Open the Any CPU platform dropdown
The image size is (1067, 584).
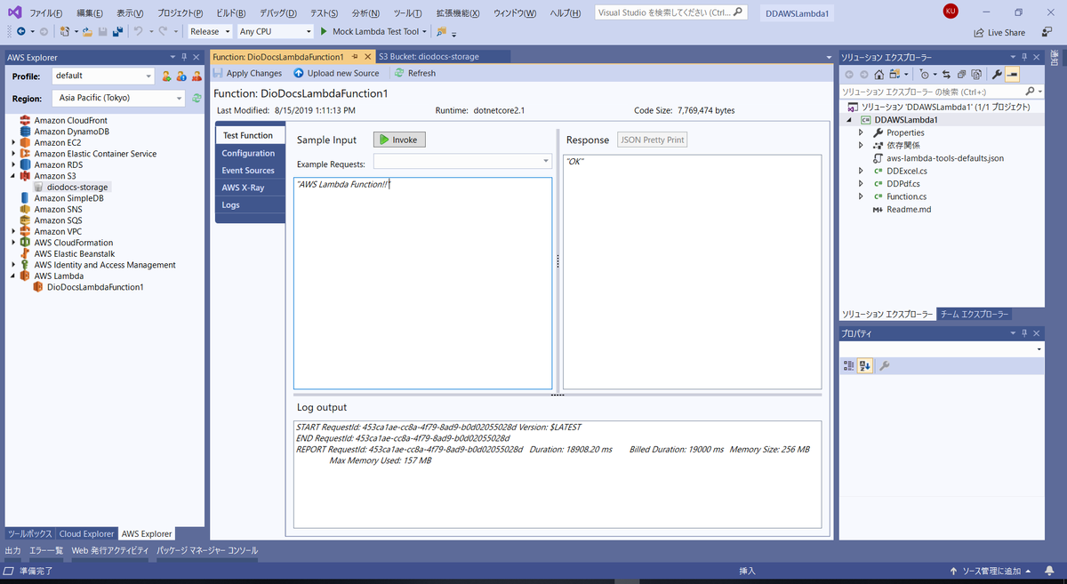coord(309,31)
